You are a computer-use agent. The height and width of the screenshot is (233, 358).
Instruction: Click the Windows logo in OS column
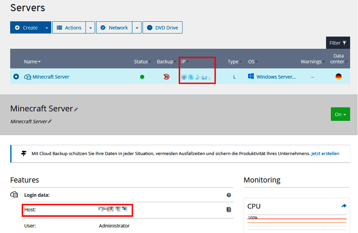click(x=251, y=76)
